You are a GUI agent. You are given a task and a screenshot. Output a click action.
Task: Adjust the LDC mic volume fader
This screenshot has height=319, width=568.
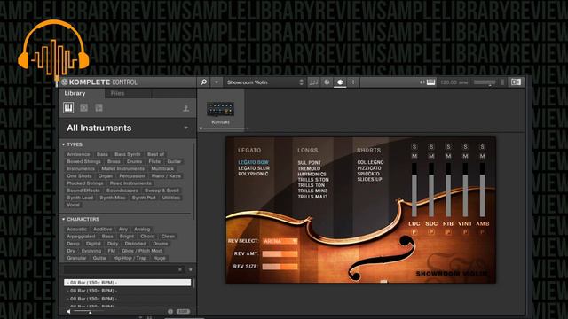tap(414, 190)
